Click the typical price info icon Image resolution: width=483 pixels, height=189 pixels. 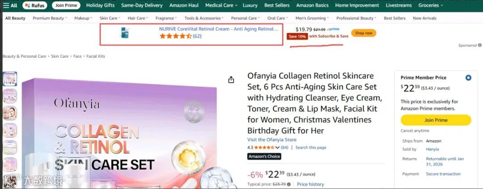288,185
